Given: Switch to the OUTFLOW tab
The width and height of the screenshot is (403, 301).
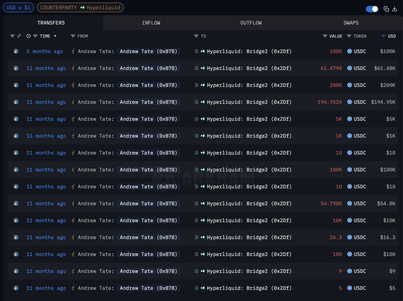Looking at the screenshot, I should (251, 23).
